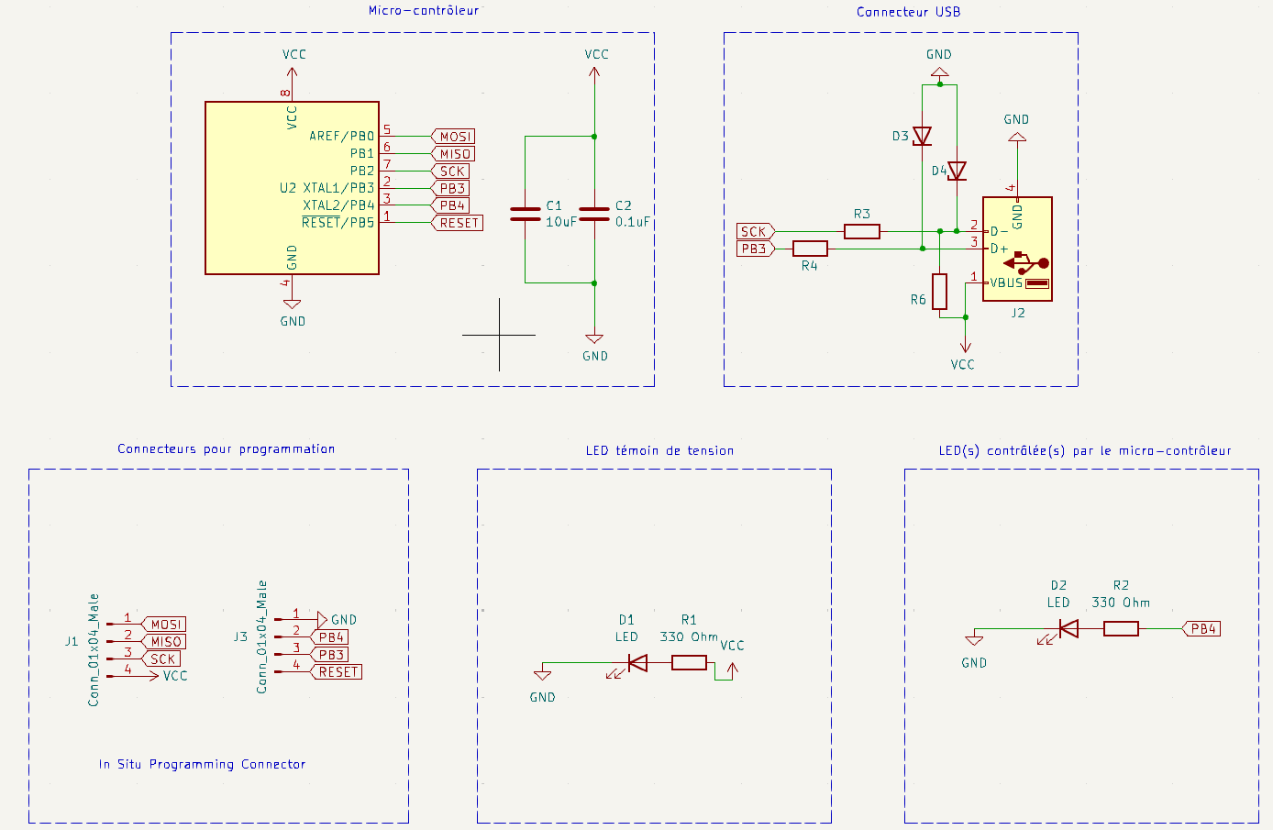Click the J2 USB connector symbol
This screenshot has height=830, width=1273.
(x=1018, y=249)
